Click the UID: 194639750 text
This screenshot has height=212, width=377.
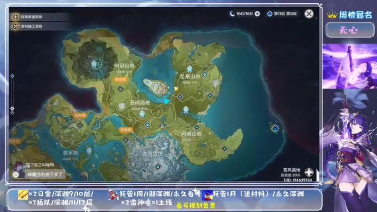(298, 180)
